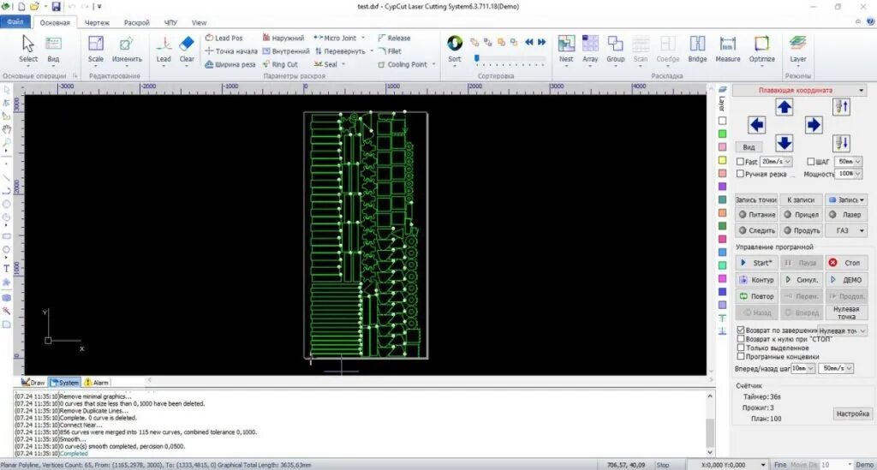
Task: Enable Только выделенное checkbox
Action: [741, 348]
